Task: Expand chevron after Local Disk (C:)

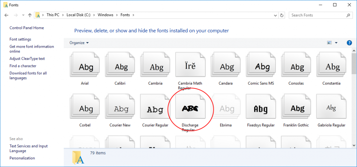Action: click(x=94, y=15)
